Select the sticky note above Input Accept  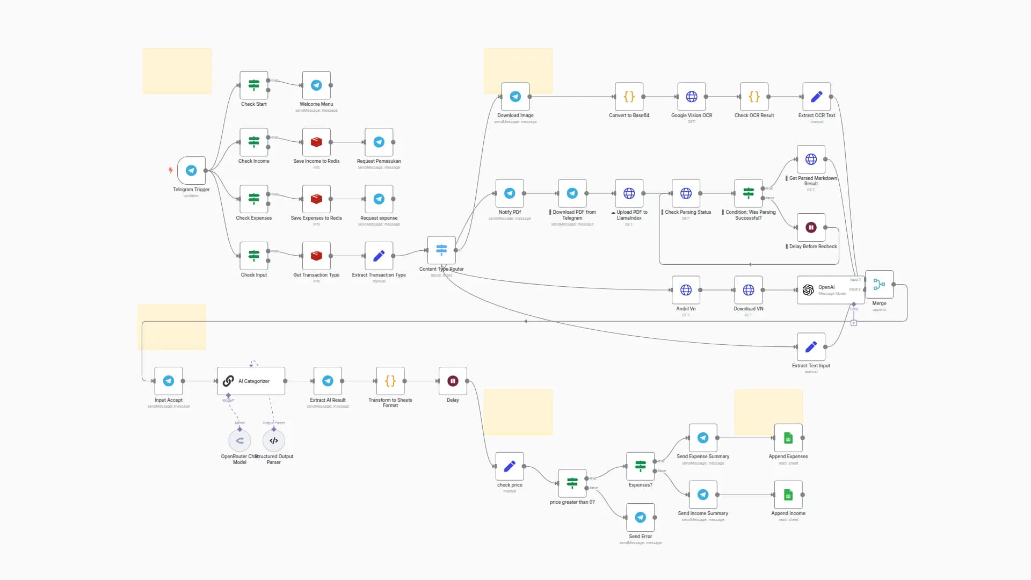(171, 327)
